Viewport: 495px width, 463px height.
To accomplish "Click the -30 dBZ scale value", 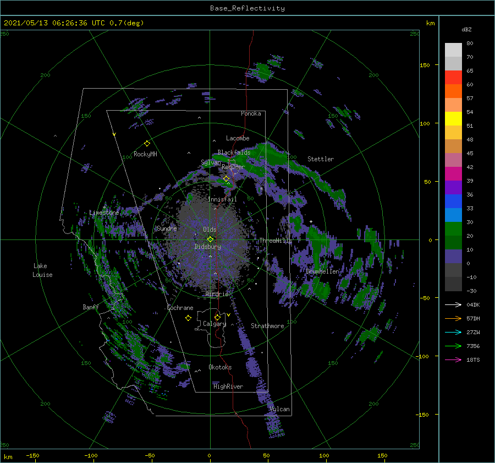I will click(471, 291).
